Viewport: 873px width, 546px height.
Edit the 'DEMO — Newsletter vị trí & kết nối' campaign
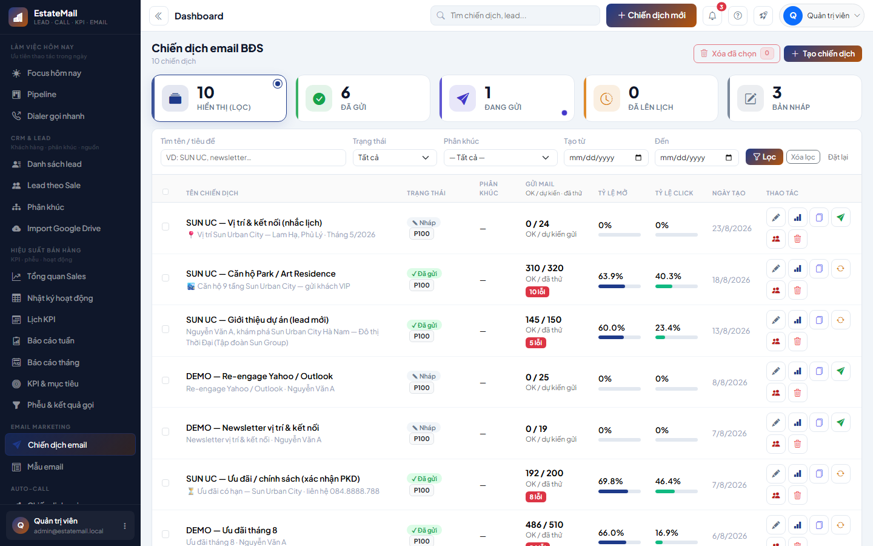[776, 422]
